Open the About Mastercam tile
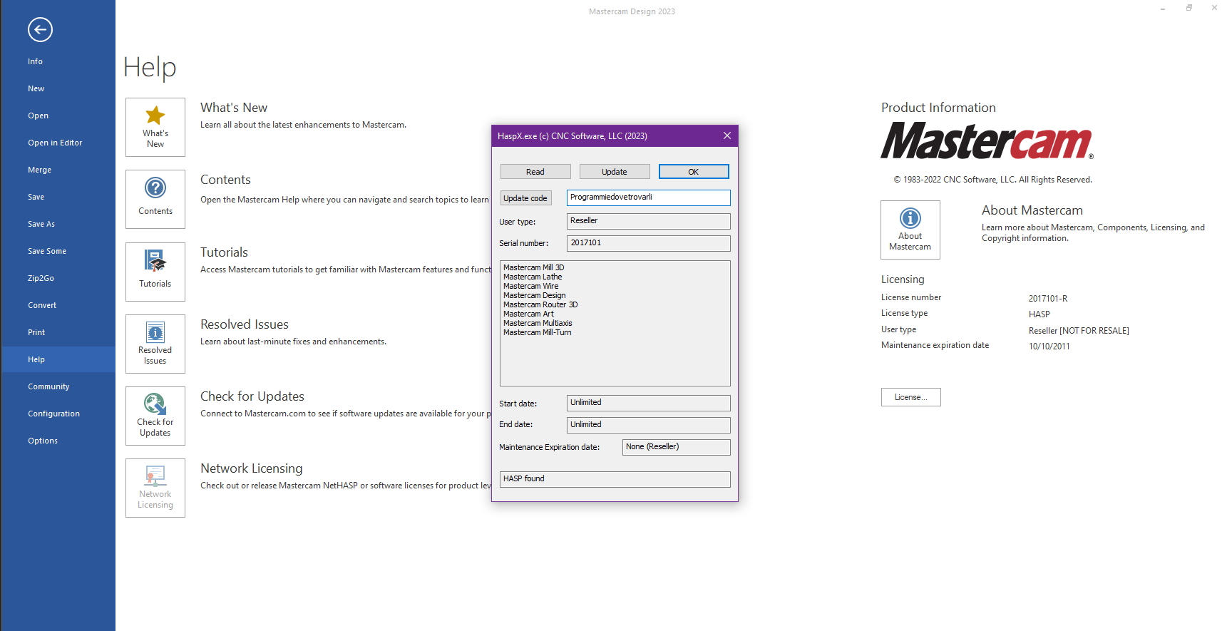1227x631 pixels. 910,230
